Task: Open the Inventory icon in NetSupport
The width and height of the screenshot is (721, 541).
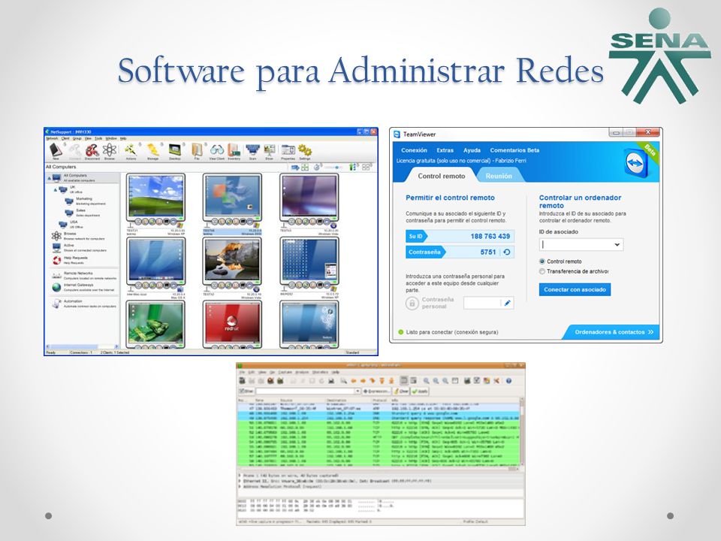Action: pos(234,150)
